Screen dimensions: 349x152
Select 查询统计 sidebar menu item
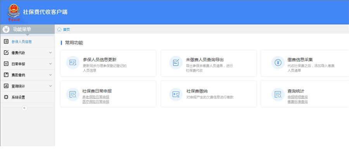point(27,86)
